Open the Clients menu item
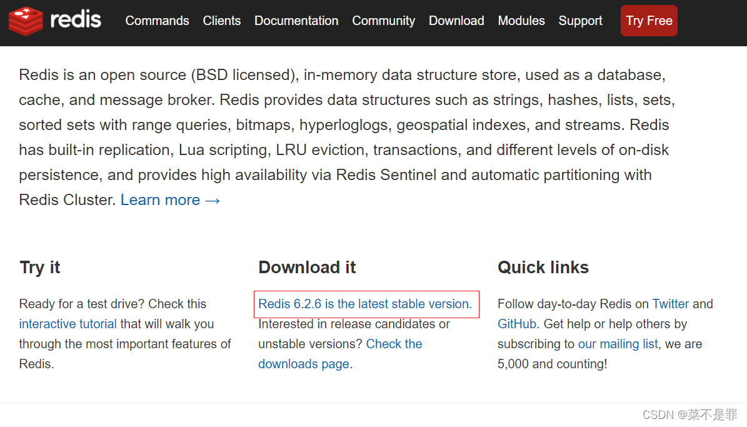747x427 pixels. point(221,21)
